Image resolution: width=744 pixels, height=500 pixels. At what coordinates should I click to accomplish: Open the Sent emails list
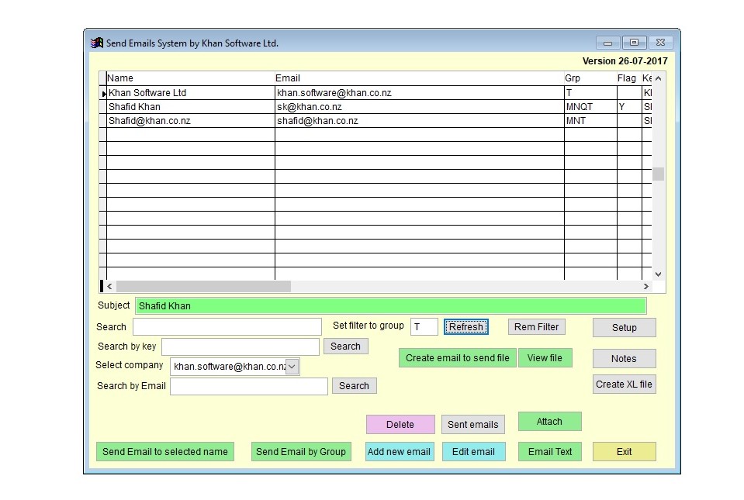pyautogui.click(x=472, y=425)
